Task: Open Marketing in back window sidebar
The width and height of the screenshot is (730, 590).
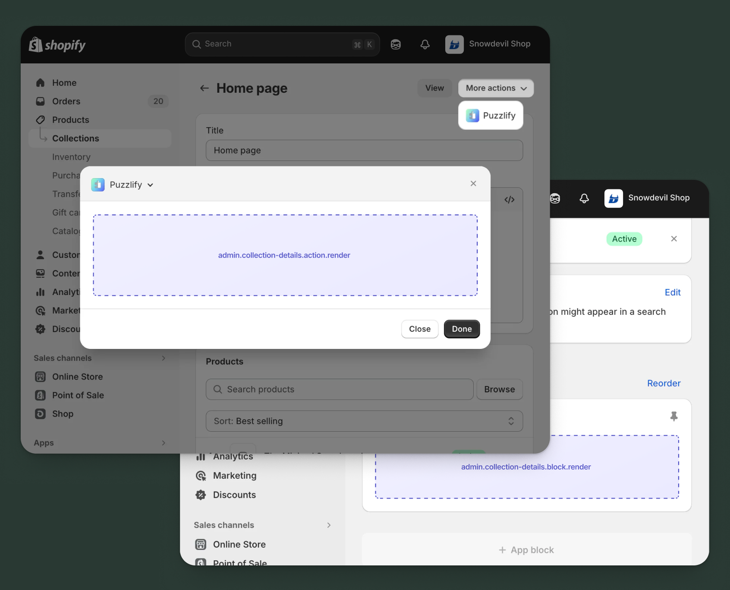Action: coord(235,476)
